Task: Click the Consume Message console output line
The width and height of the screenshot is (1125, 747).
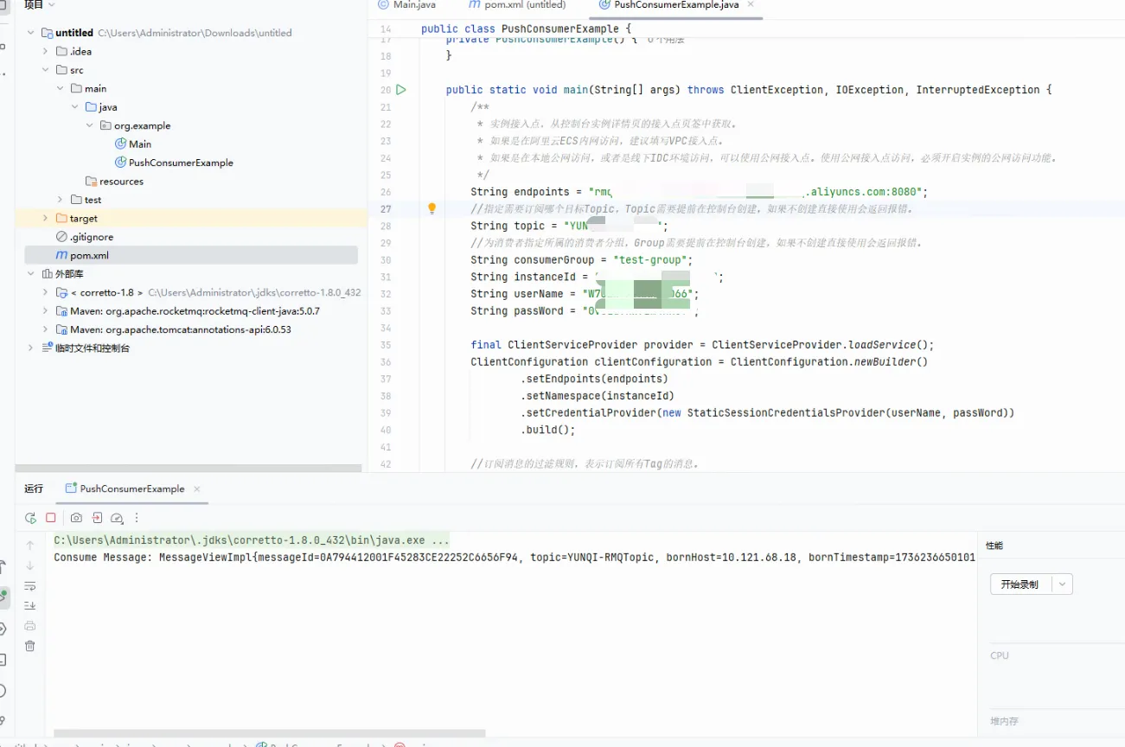Action: click(x=515, y=558)
